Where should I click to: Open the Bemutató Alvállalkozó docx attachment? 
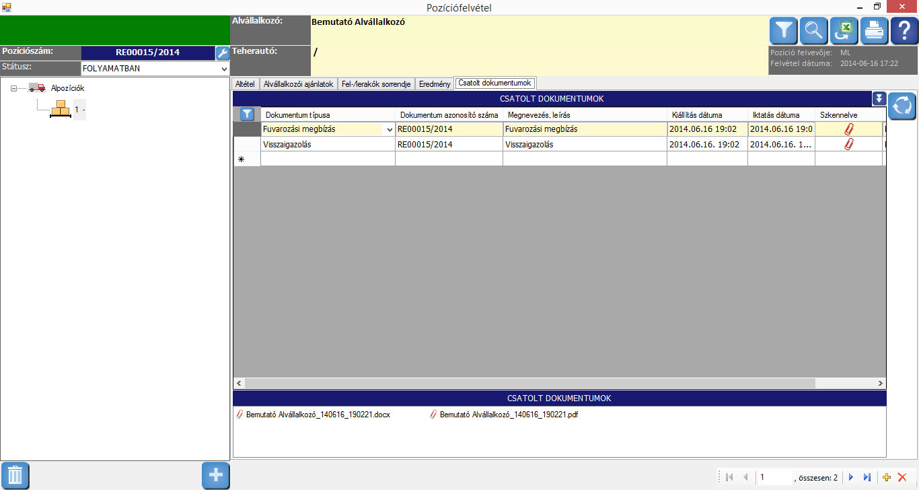pyautogui.click(x=313, y=415)
